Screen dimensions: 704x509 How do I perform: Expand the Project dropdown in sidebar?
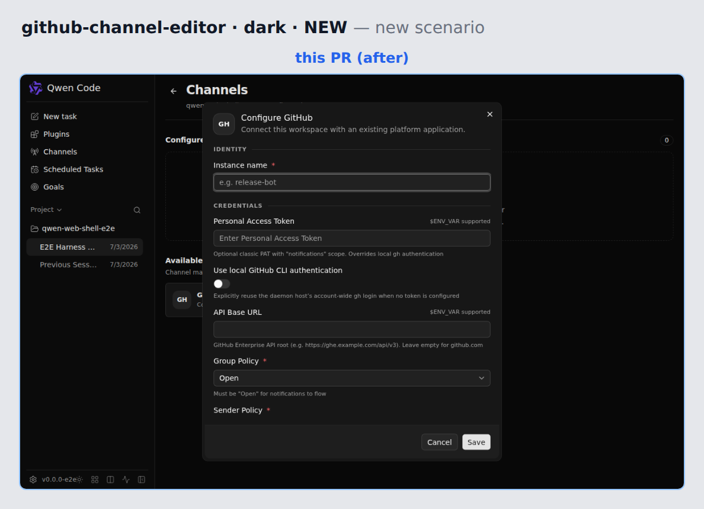click(x=46, y=210)
